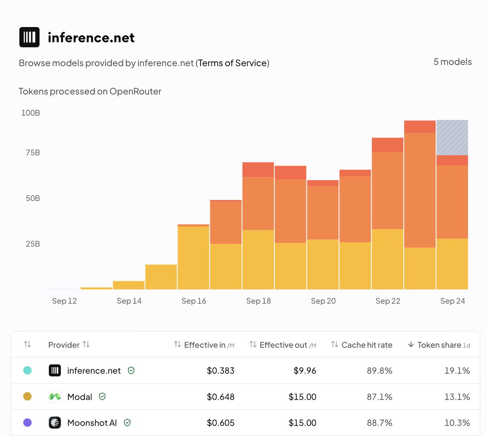Click the purple color dot for Moonshot AI
This screenshot has height=436, width=487.
(x=28, y=423)
